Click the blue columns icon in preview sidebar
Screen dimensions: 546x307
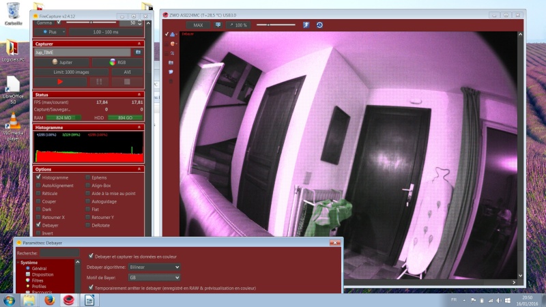coord(171,63)
